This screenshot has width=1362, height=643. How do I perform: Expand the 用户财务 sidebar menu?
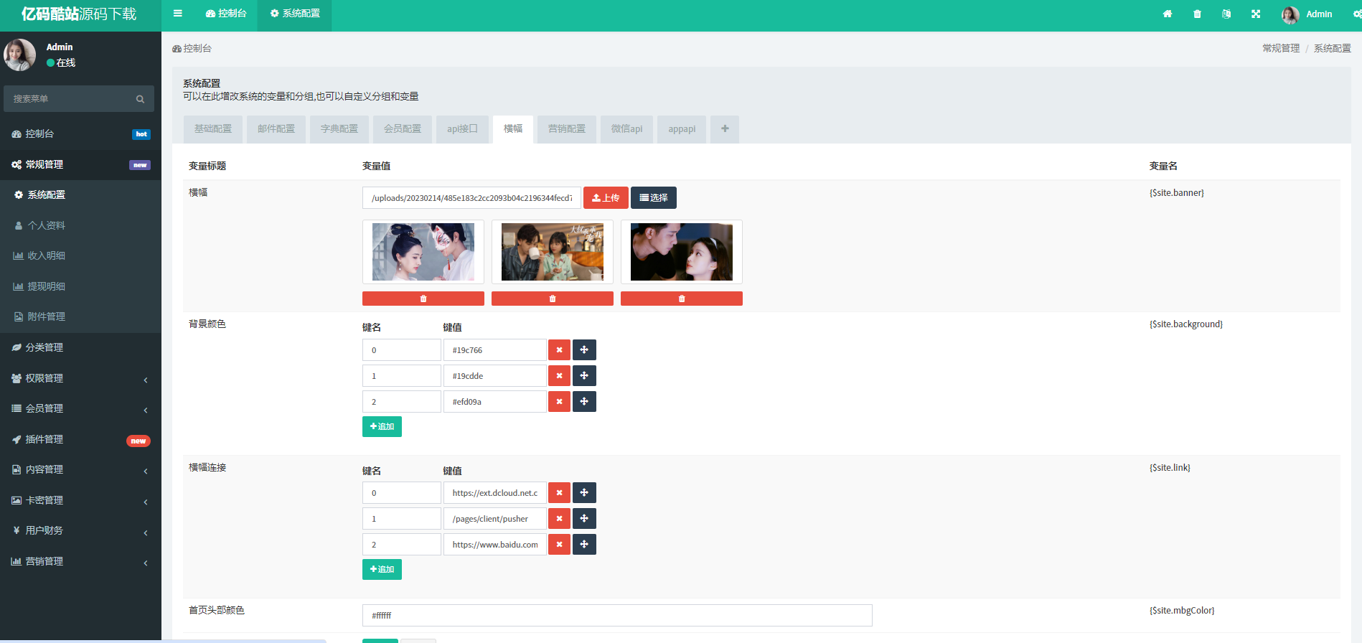pyautogui.click(x=80, y=531)
